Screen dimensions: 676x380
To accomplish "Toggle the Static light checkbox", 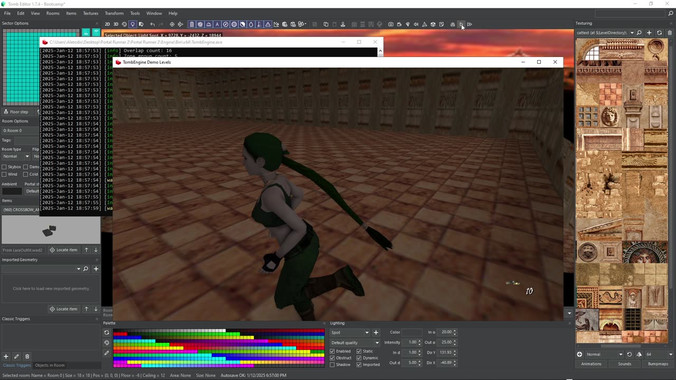I will point(359,351).
